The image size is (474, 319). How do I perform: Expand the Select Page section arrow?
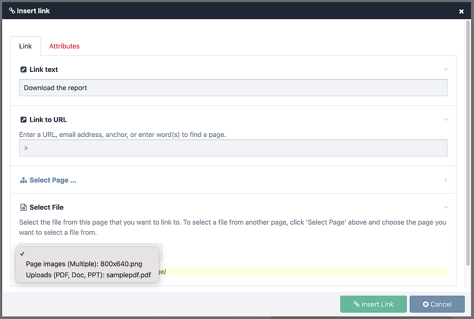click(446, 180)
